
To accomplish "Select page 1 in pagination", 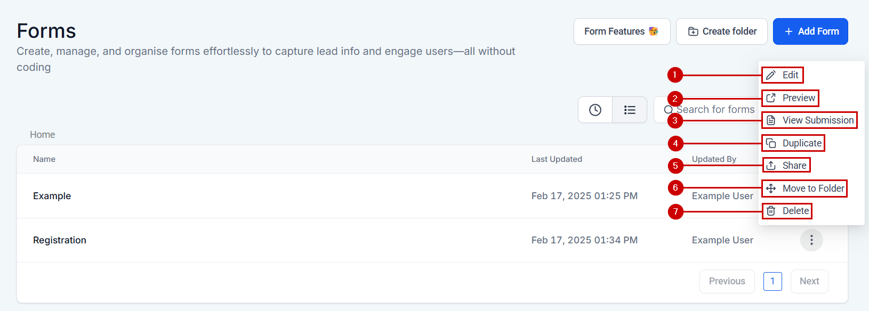I will coord(773,281).
